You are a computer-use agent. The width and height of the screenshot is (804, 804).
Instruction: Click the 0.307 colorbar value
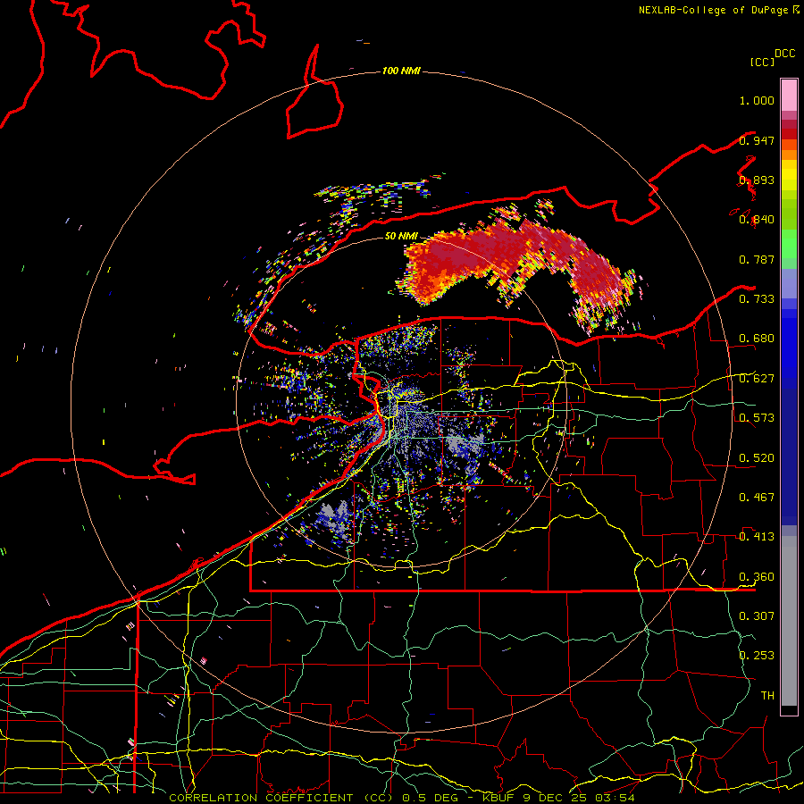pos(757,616)
